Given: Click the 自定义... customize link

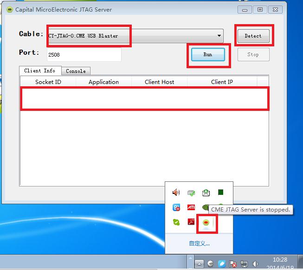Looking at the screenshot, I should tap(199, 243).
